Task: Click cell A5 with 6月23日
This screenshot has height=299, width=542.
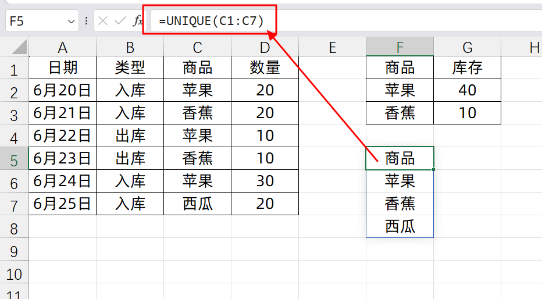Action: [63, 158]
